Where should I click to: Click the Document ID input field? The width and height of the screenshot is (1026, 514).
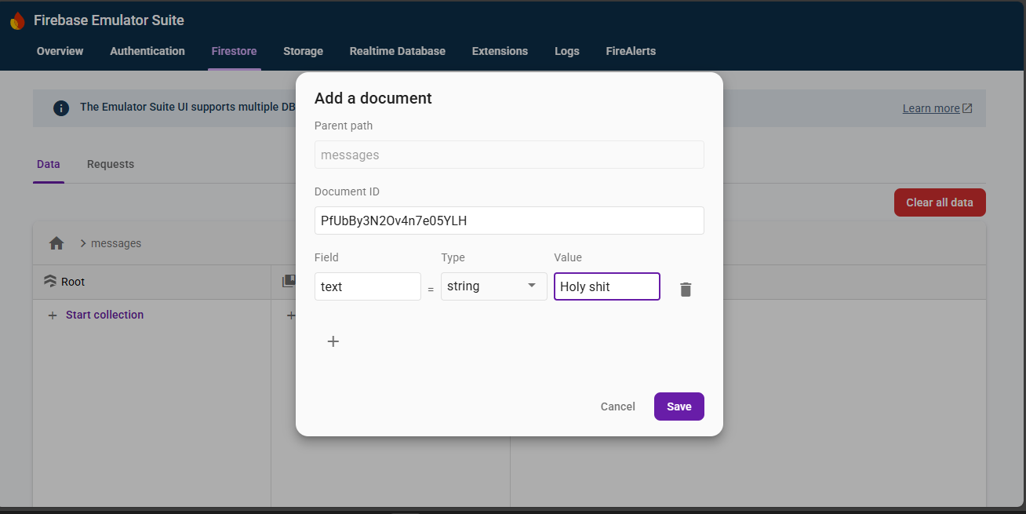coord(509,221)
